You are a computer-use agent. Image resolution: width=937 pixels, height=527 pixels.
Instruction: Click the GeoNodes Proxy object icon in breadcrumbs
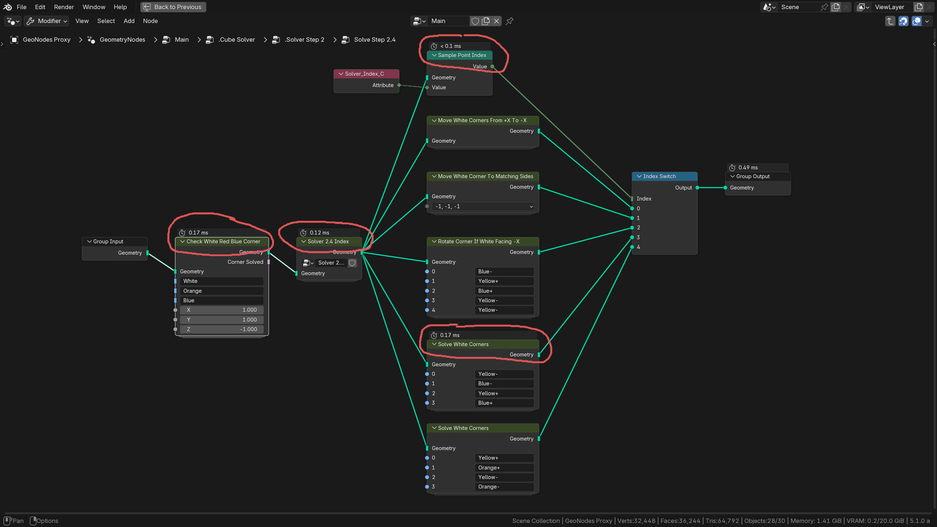(x=14, y=40)
